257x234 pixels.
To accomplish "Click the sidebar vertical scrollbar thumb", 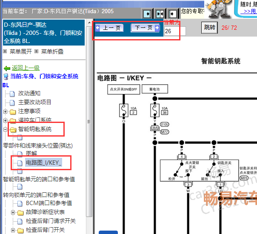I will (89, 121).
